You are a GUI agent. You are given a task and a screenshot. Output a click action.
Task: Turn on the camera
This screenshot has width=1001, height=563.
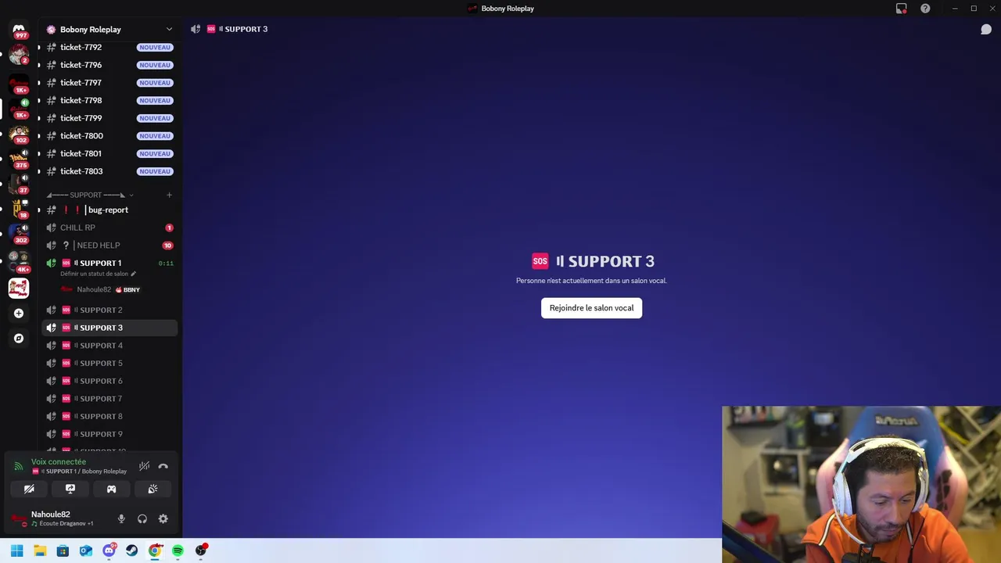pos(29,489)
